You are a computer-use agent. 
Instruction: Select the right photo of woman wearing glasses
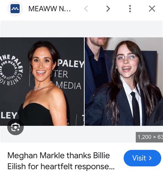point(124,82)
